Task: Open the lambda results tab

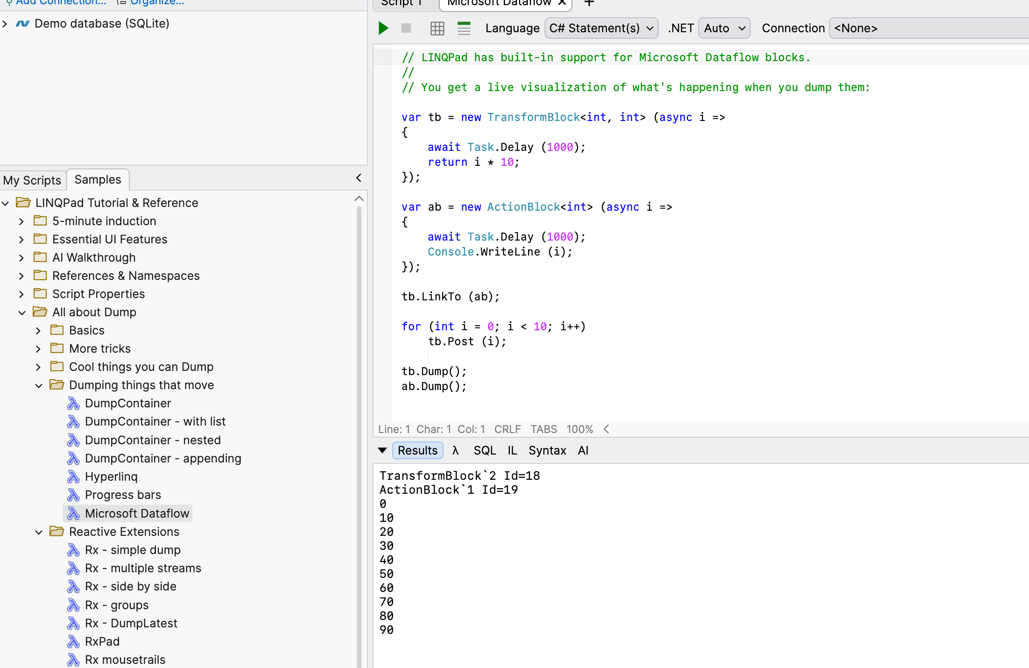Action: (x=455, y=450)
